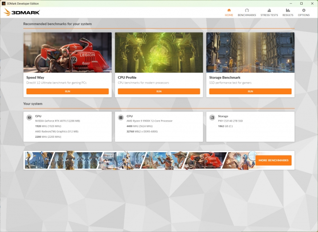
Task: Run the Storage Benchmark
Action: (x=250, y=91)
